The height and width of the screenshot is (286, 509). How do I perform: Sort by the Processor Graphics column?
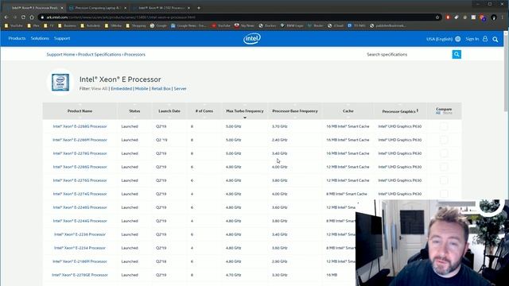coord(399,111)
